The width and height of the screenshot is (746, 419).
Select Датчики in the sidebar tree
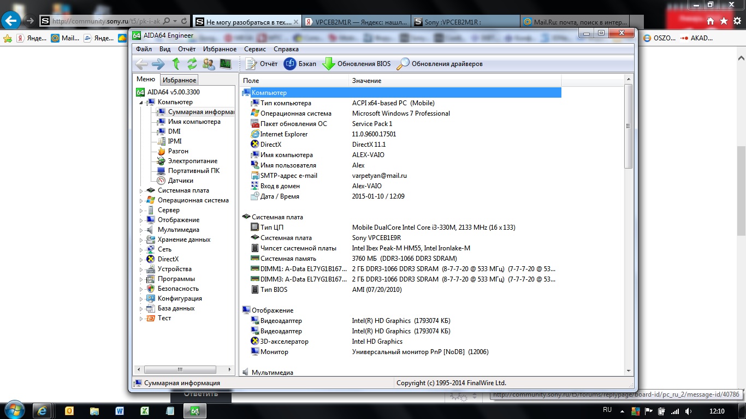click(180, 181)
